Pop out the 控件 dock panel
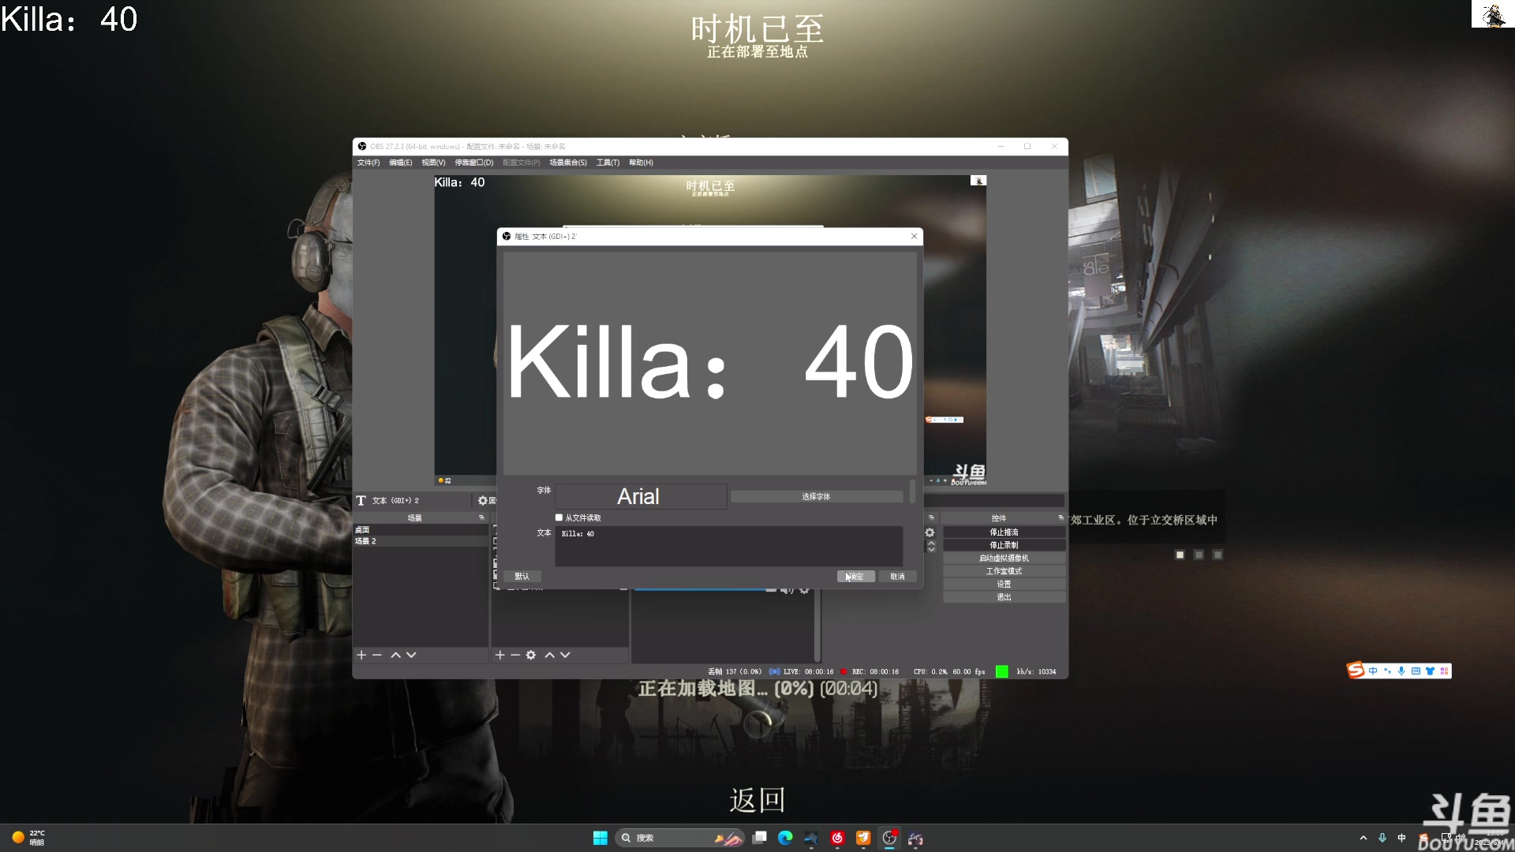This screenshot has width=1515, height=852. point(1060,518)
